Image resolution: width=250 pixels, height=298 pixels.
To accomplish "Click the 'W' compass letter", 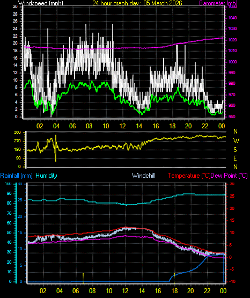I will [236, 141].
